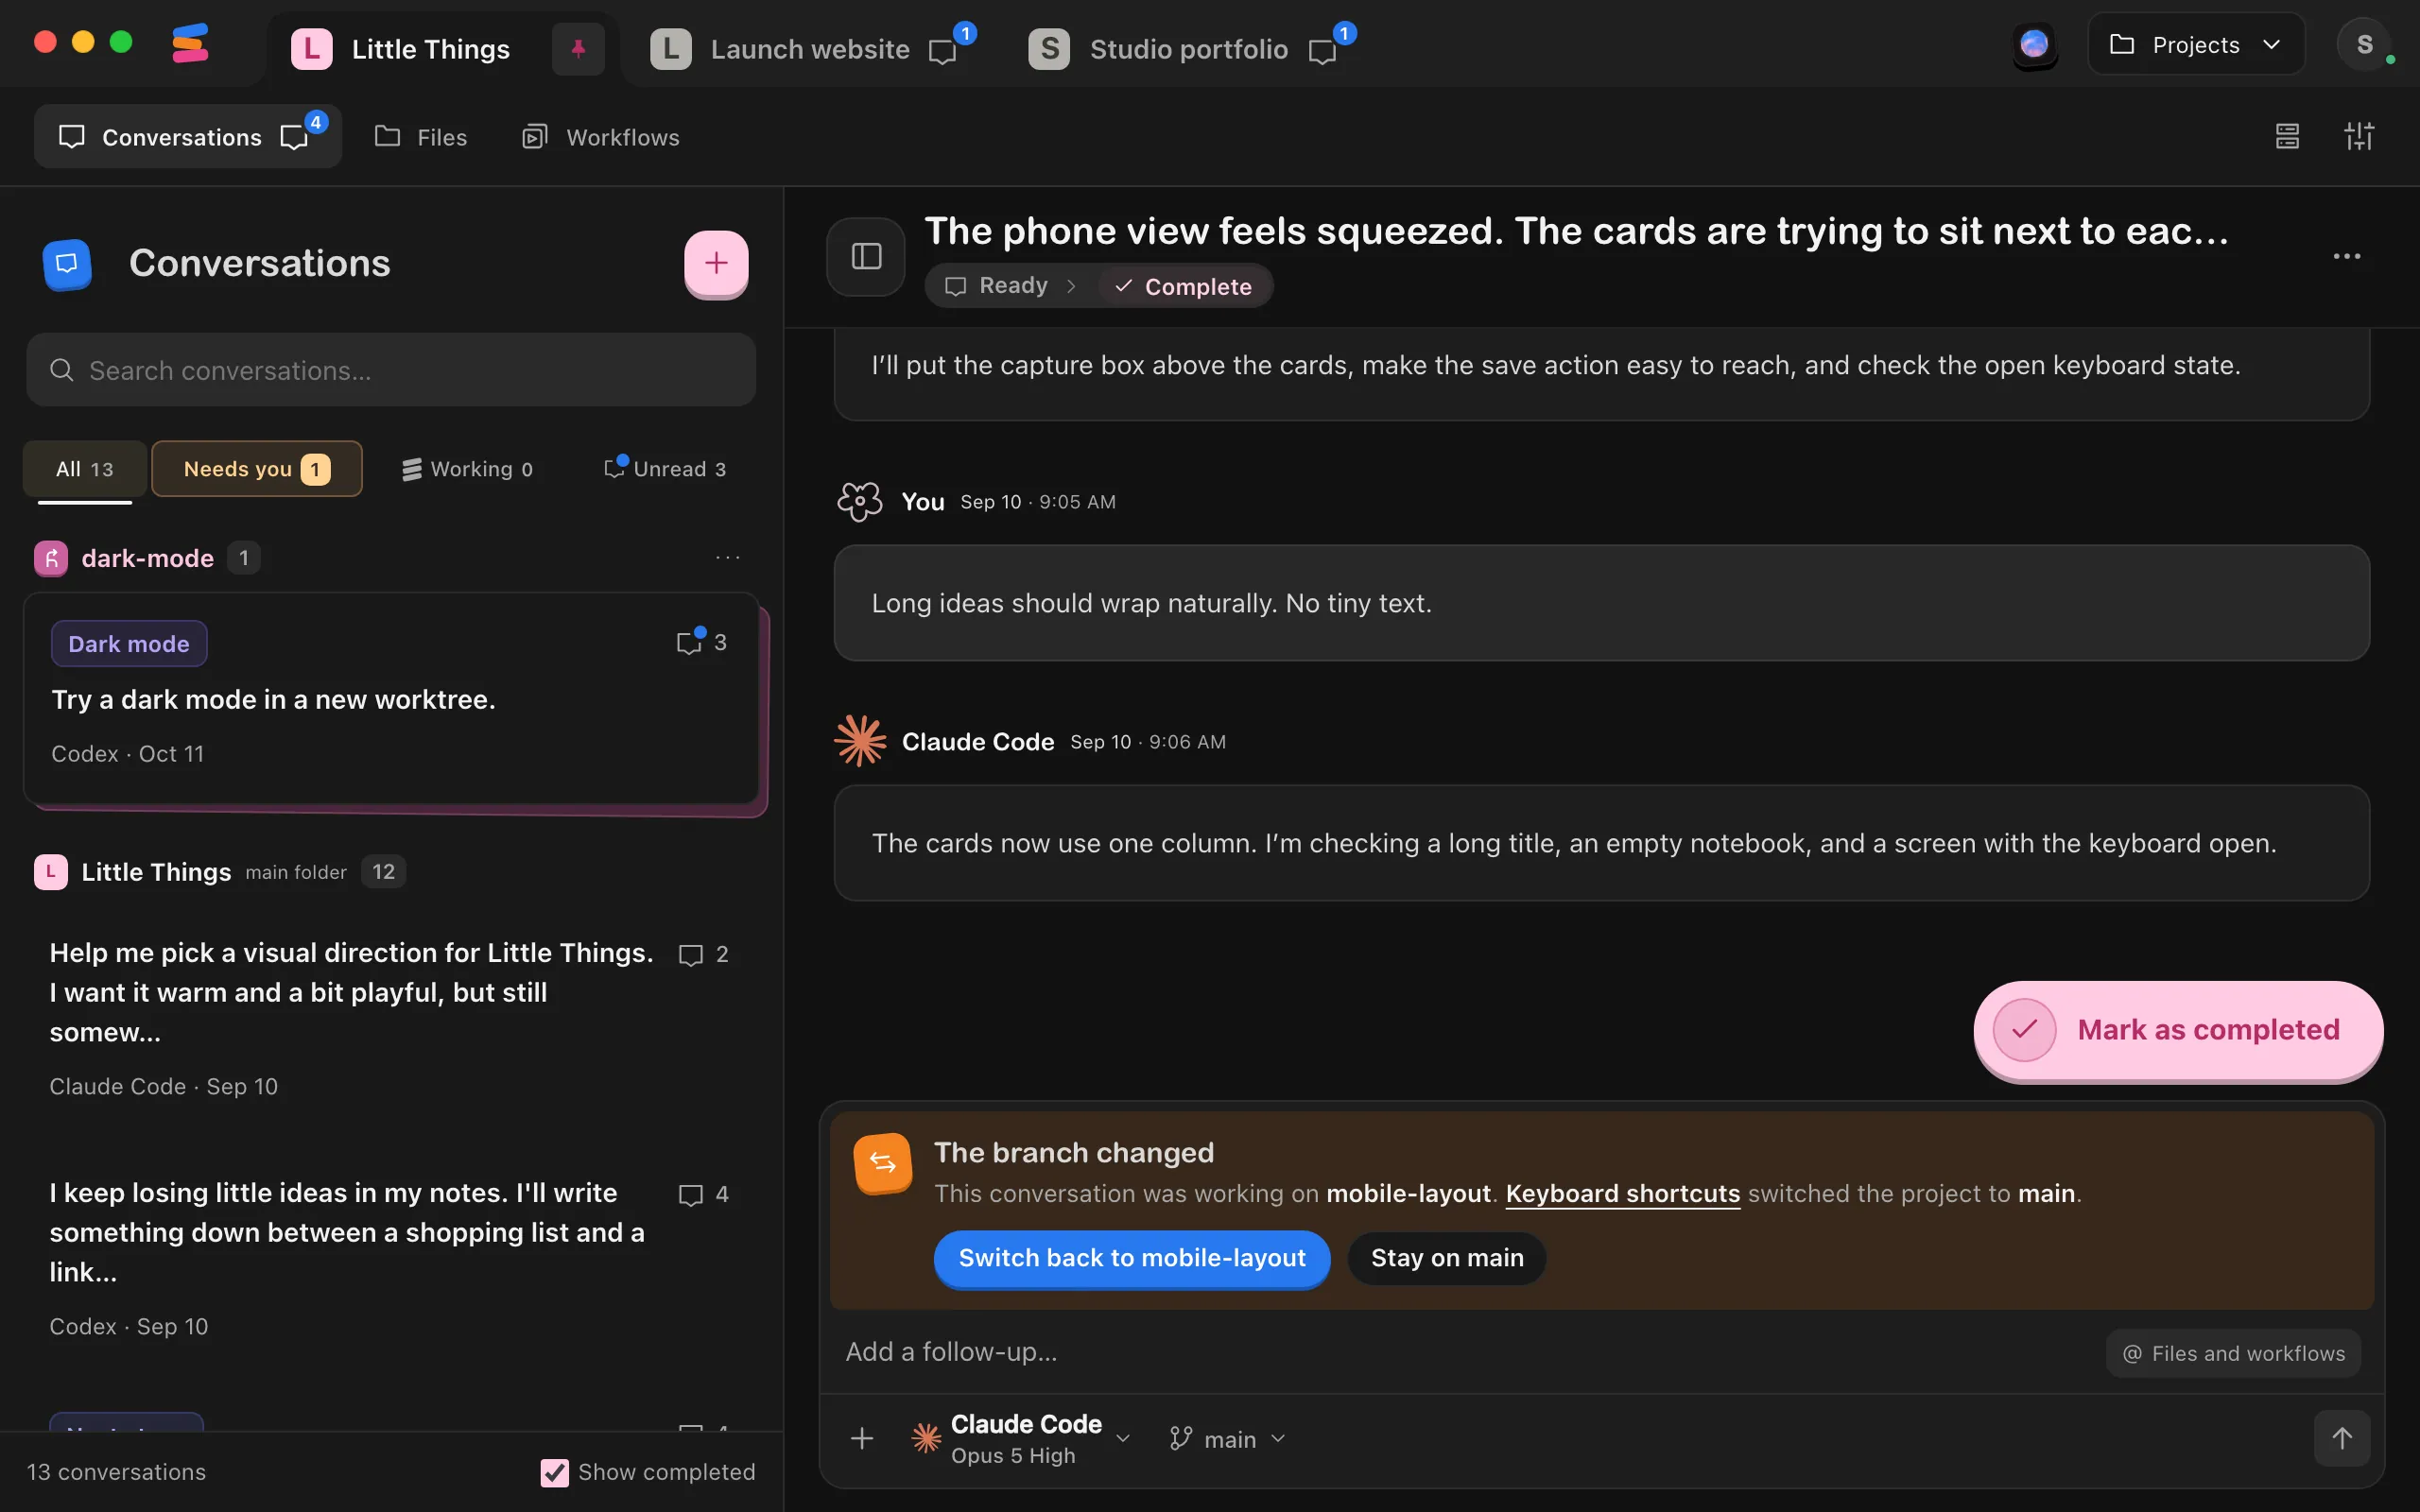This screenshot has height=1512, width=2420.
Task: Expand the Claude Code model selector
Action: (1020, 1439)
